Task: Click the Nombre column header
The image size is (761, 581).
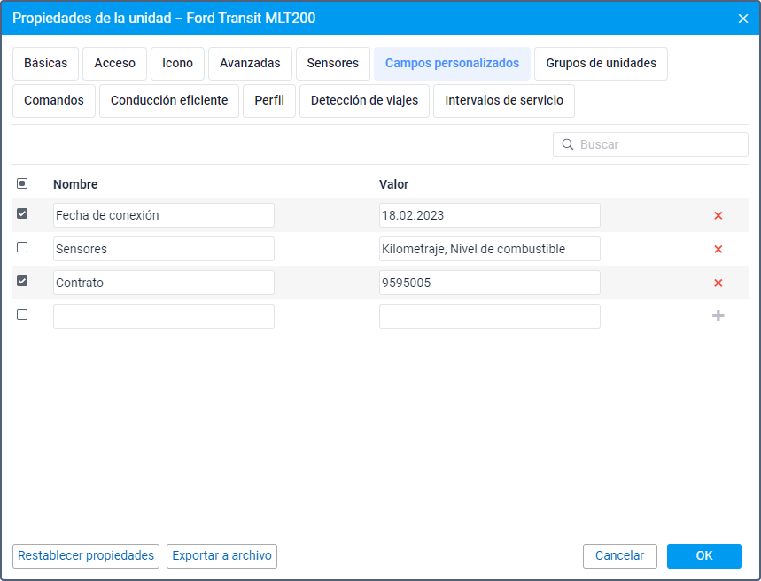Action: (x=75, y=184)
